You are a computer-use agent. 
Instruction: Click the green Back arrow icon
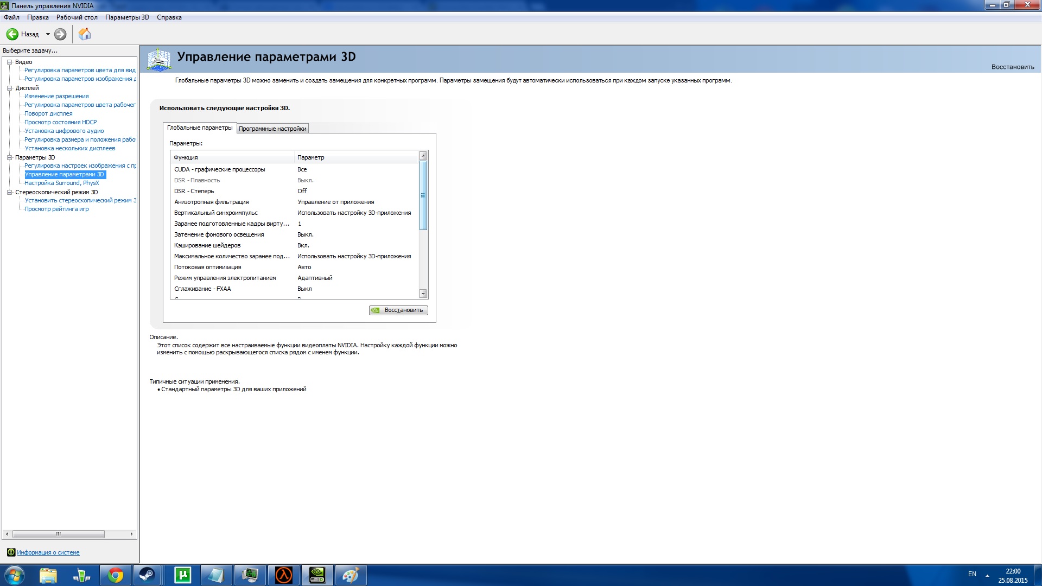tap(12, 34)
